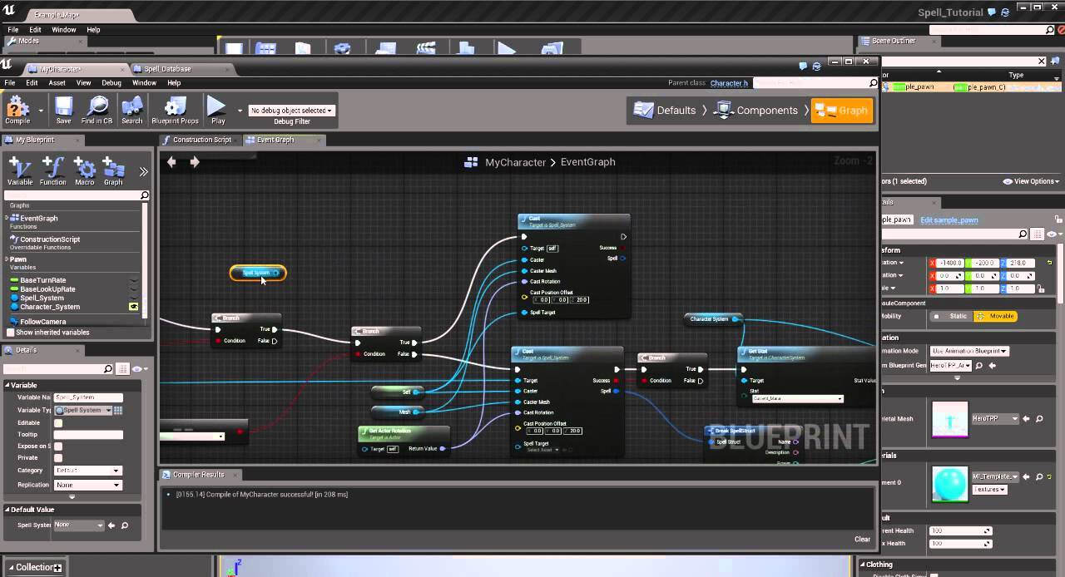Click Unreal logo in blueprint editor window
The width and height of the screenshot is (1065, 577).
7,64
